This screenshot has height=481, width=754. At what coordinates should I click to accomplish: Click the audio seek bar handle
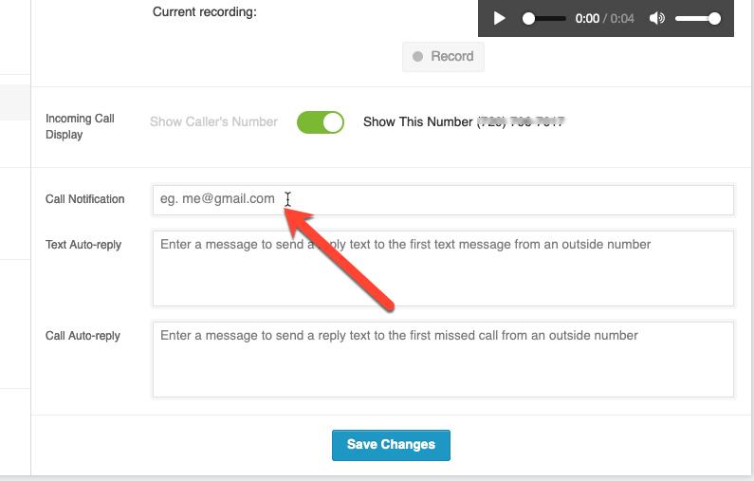pyautogui.click(x=528, y=18)
